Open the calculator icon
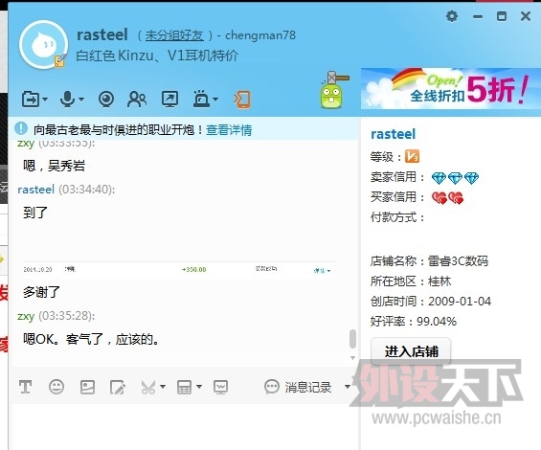Viewport: 541px width, 450px height. click(184, 387)
